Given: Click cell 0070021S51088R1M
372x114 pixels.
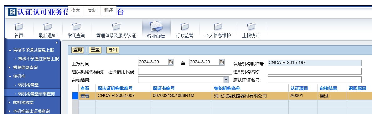Looking at the screenshot, I should click(182, 96).
